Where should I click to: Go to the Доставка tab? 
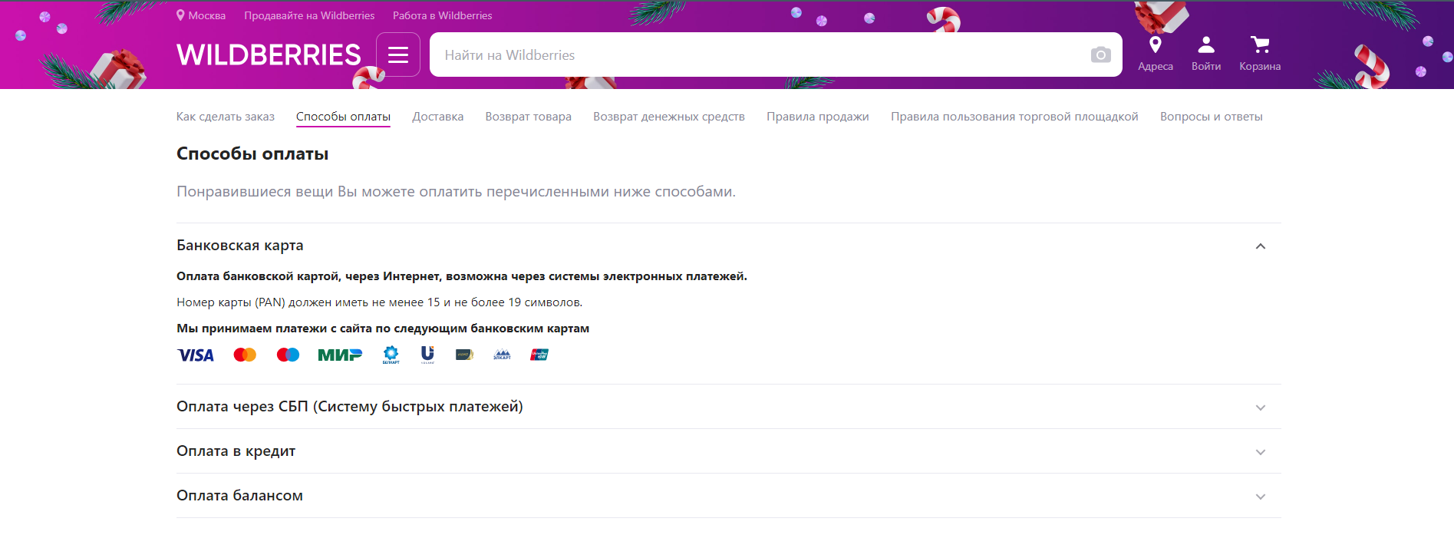click(437, 117)
